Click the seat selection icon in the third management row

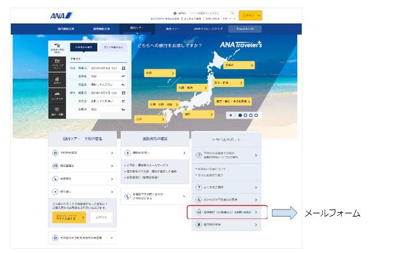55,179
